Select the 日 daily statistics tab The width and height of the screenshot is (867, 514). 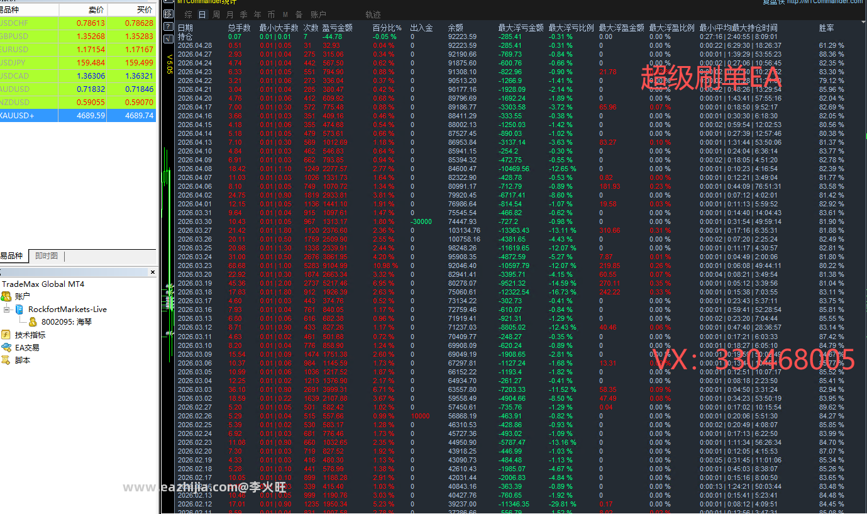click(202, 14)
